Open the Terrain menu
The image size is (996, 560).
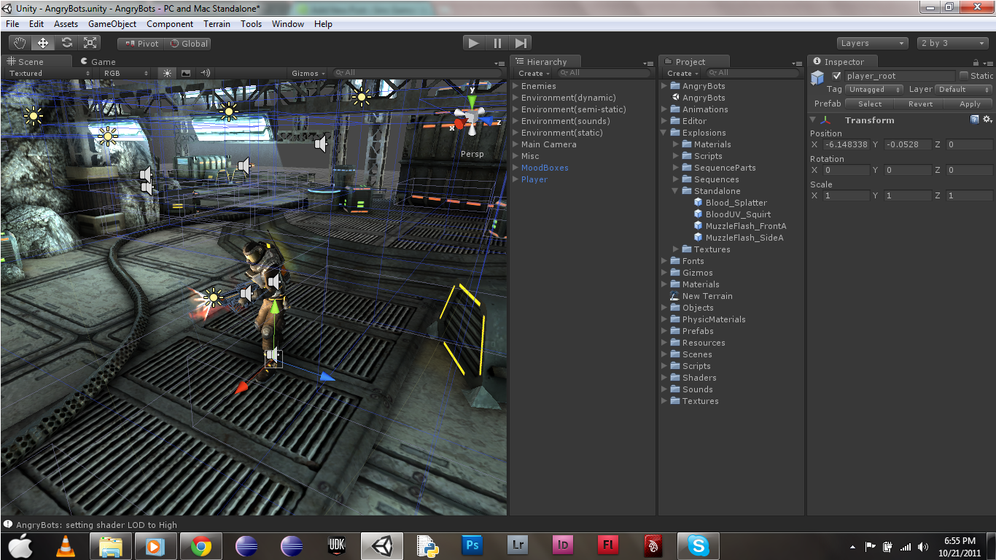click(217, 24)
